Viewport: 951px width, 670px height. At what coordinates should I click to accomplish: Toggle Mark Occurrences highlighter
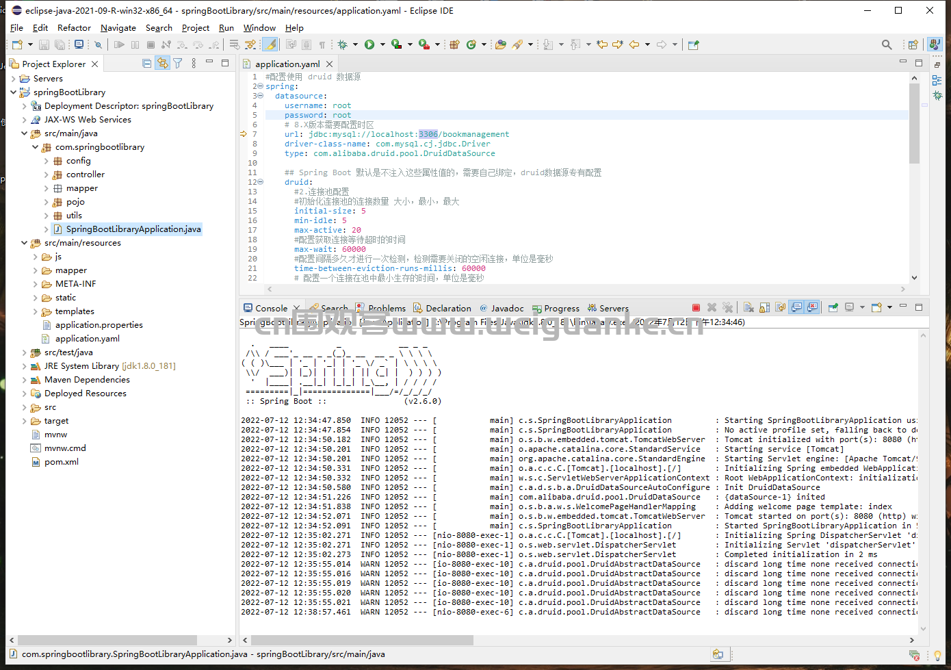click(270, 44)
